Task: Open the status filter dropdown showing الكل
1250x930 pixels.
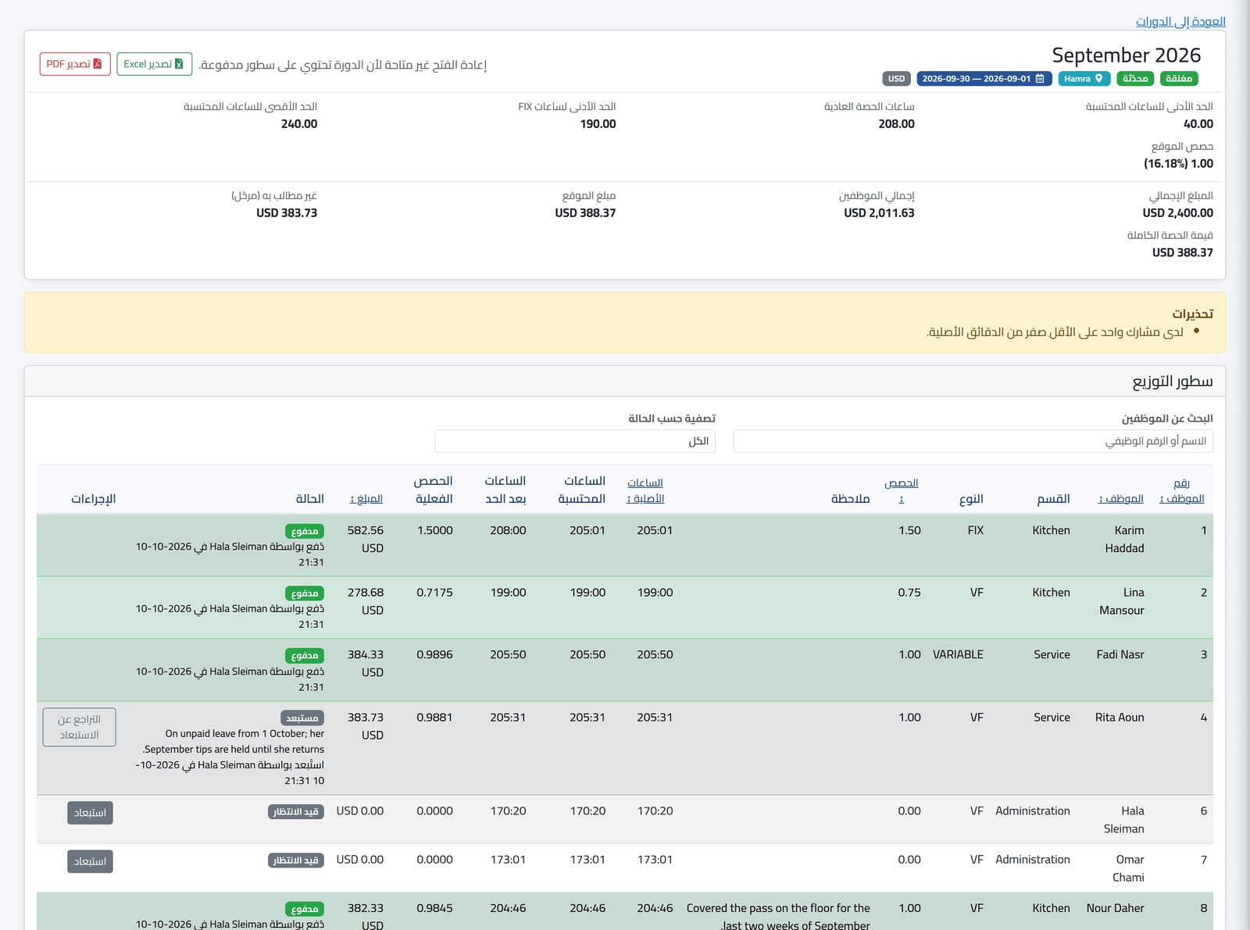Action: coord(575,441)
